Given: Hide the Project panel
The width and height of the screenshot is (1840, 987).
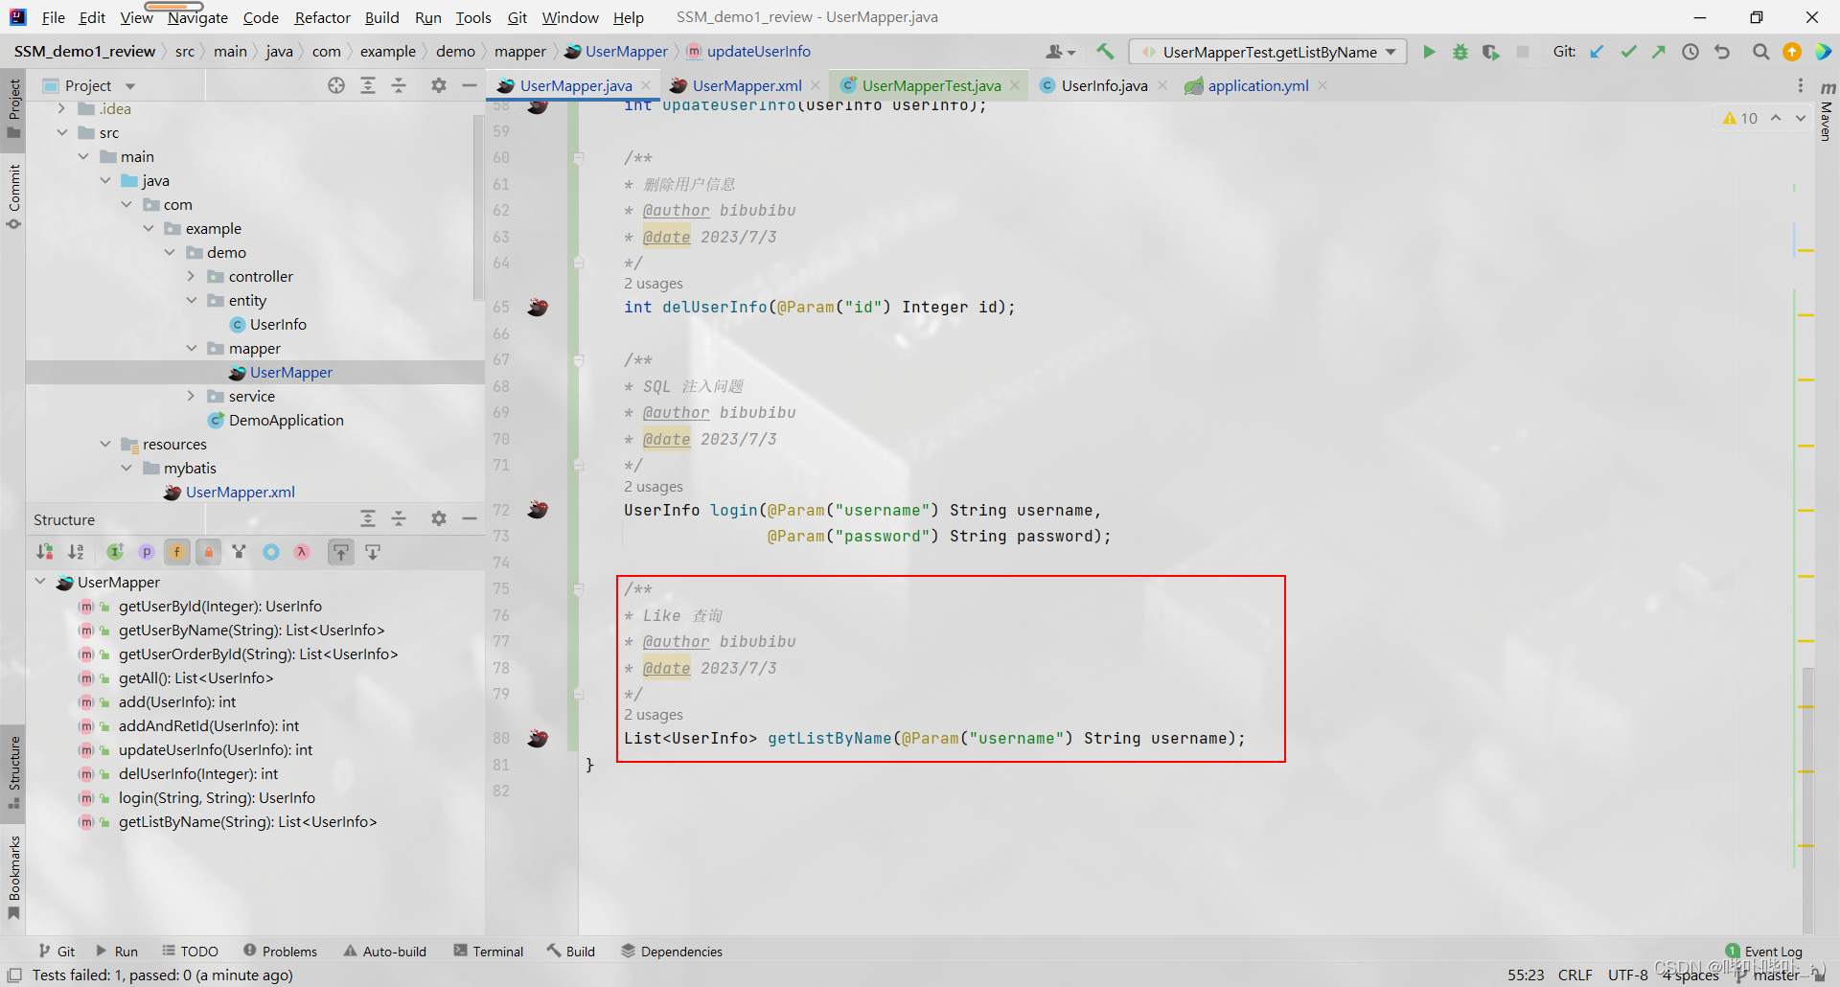Looking at the screenshot, I should coord(470,85).
